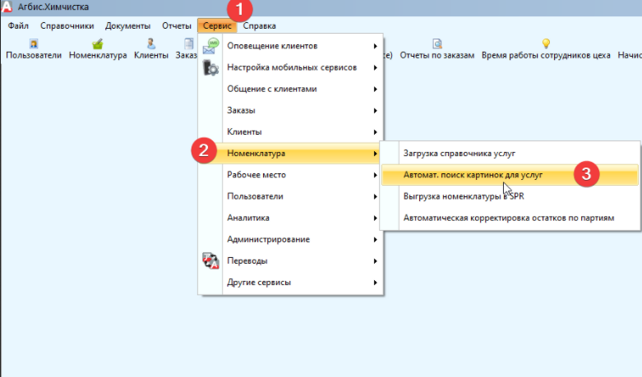
Task: Click the Отчеты по заказам toolbar icon
Action: pyautogui.click(x=437, y=44)
